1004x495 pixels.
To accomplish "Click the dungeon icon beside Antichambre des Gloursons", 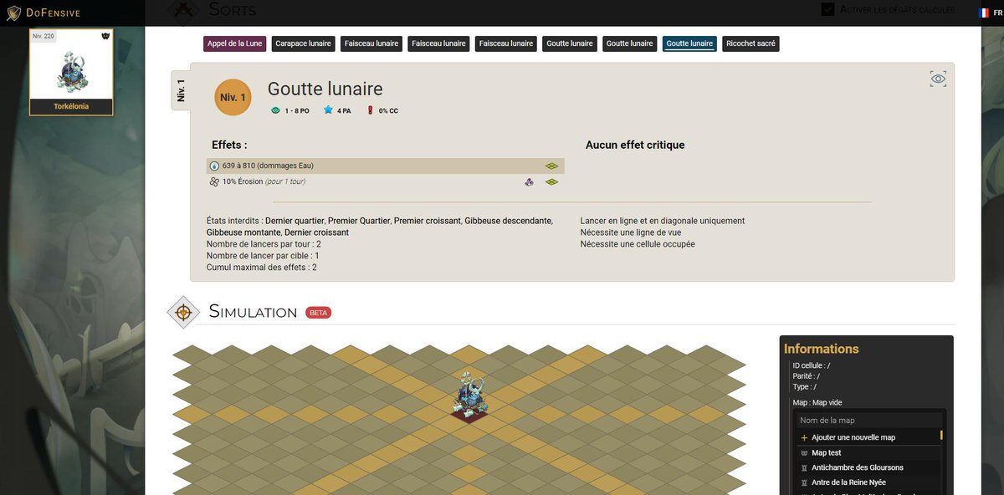I will coord(804,467).
